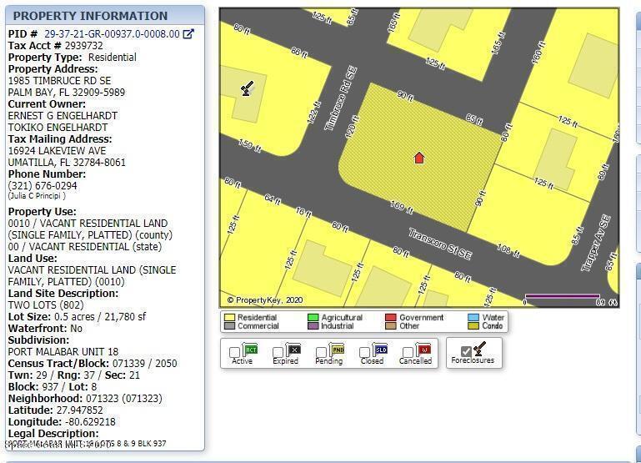
Task: Click the red house marker on map
Action: point(419,158)
